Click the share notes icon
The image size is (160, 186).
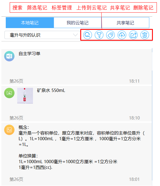pos(133,35)
